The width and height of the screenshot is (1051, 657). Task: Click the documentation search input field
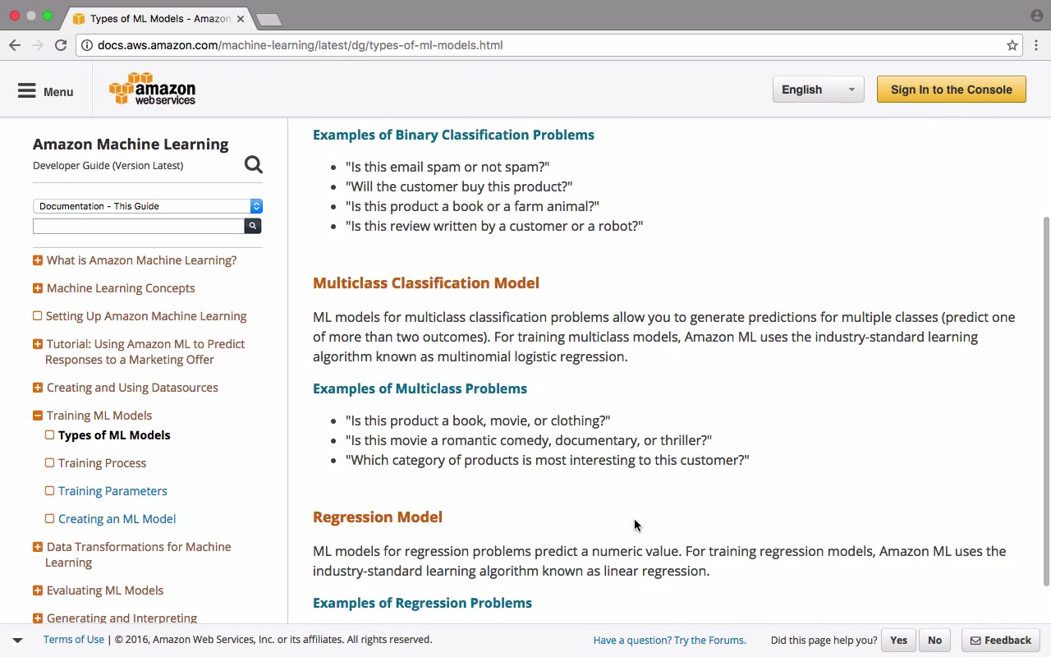coord(139,226)
